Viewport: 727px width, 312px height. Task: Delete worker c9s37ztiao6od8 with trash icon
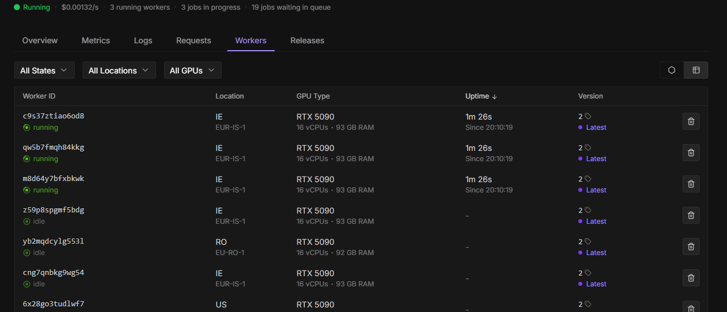(691, 121)
